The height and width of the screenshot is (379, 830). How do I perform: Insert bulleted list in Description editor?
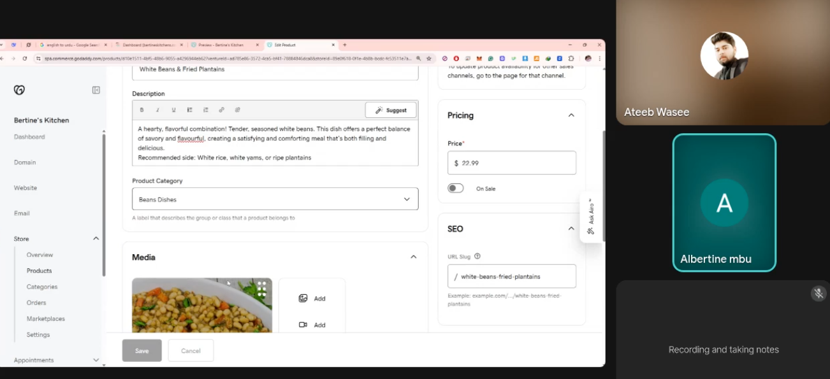tap(189, 110)
